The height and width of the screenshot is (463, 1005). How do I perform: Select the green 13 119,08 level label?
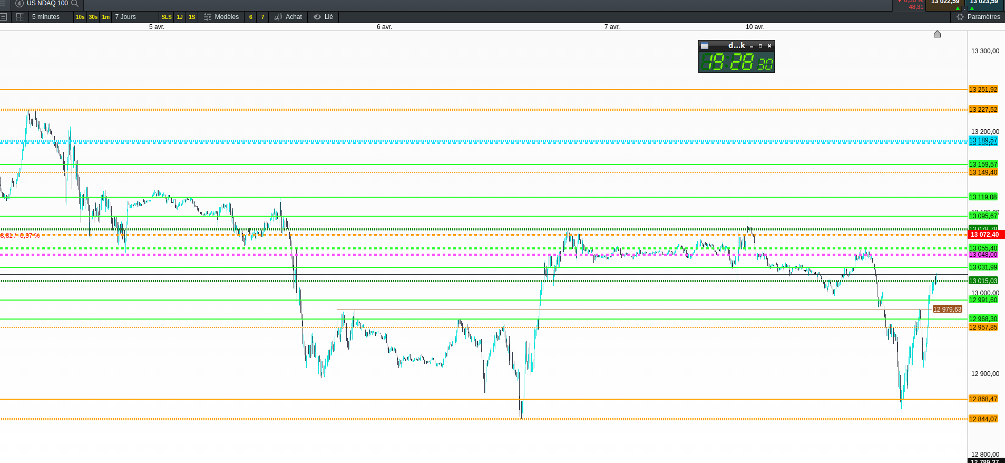983,197
